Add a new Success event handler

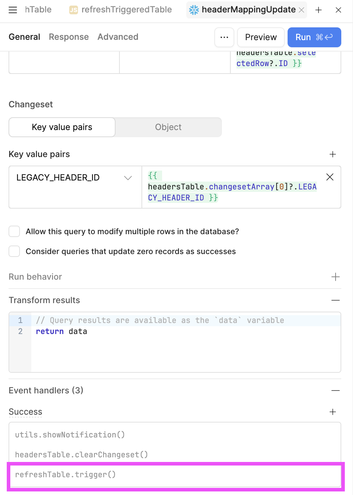(333, 412)
